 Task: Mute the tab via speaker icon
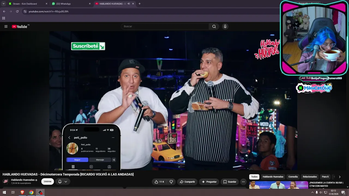129,4
